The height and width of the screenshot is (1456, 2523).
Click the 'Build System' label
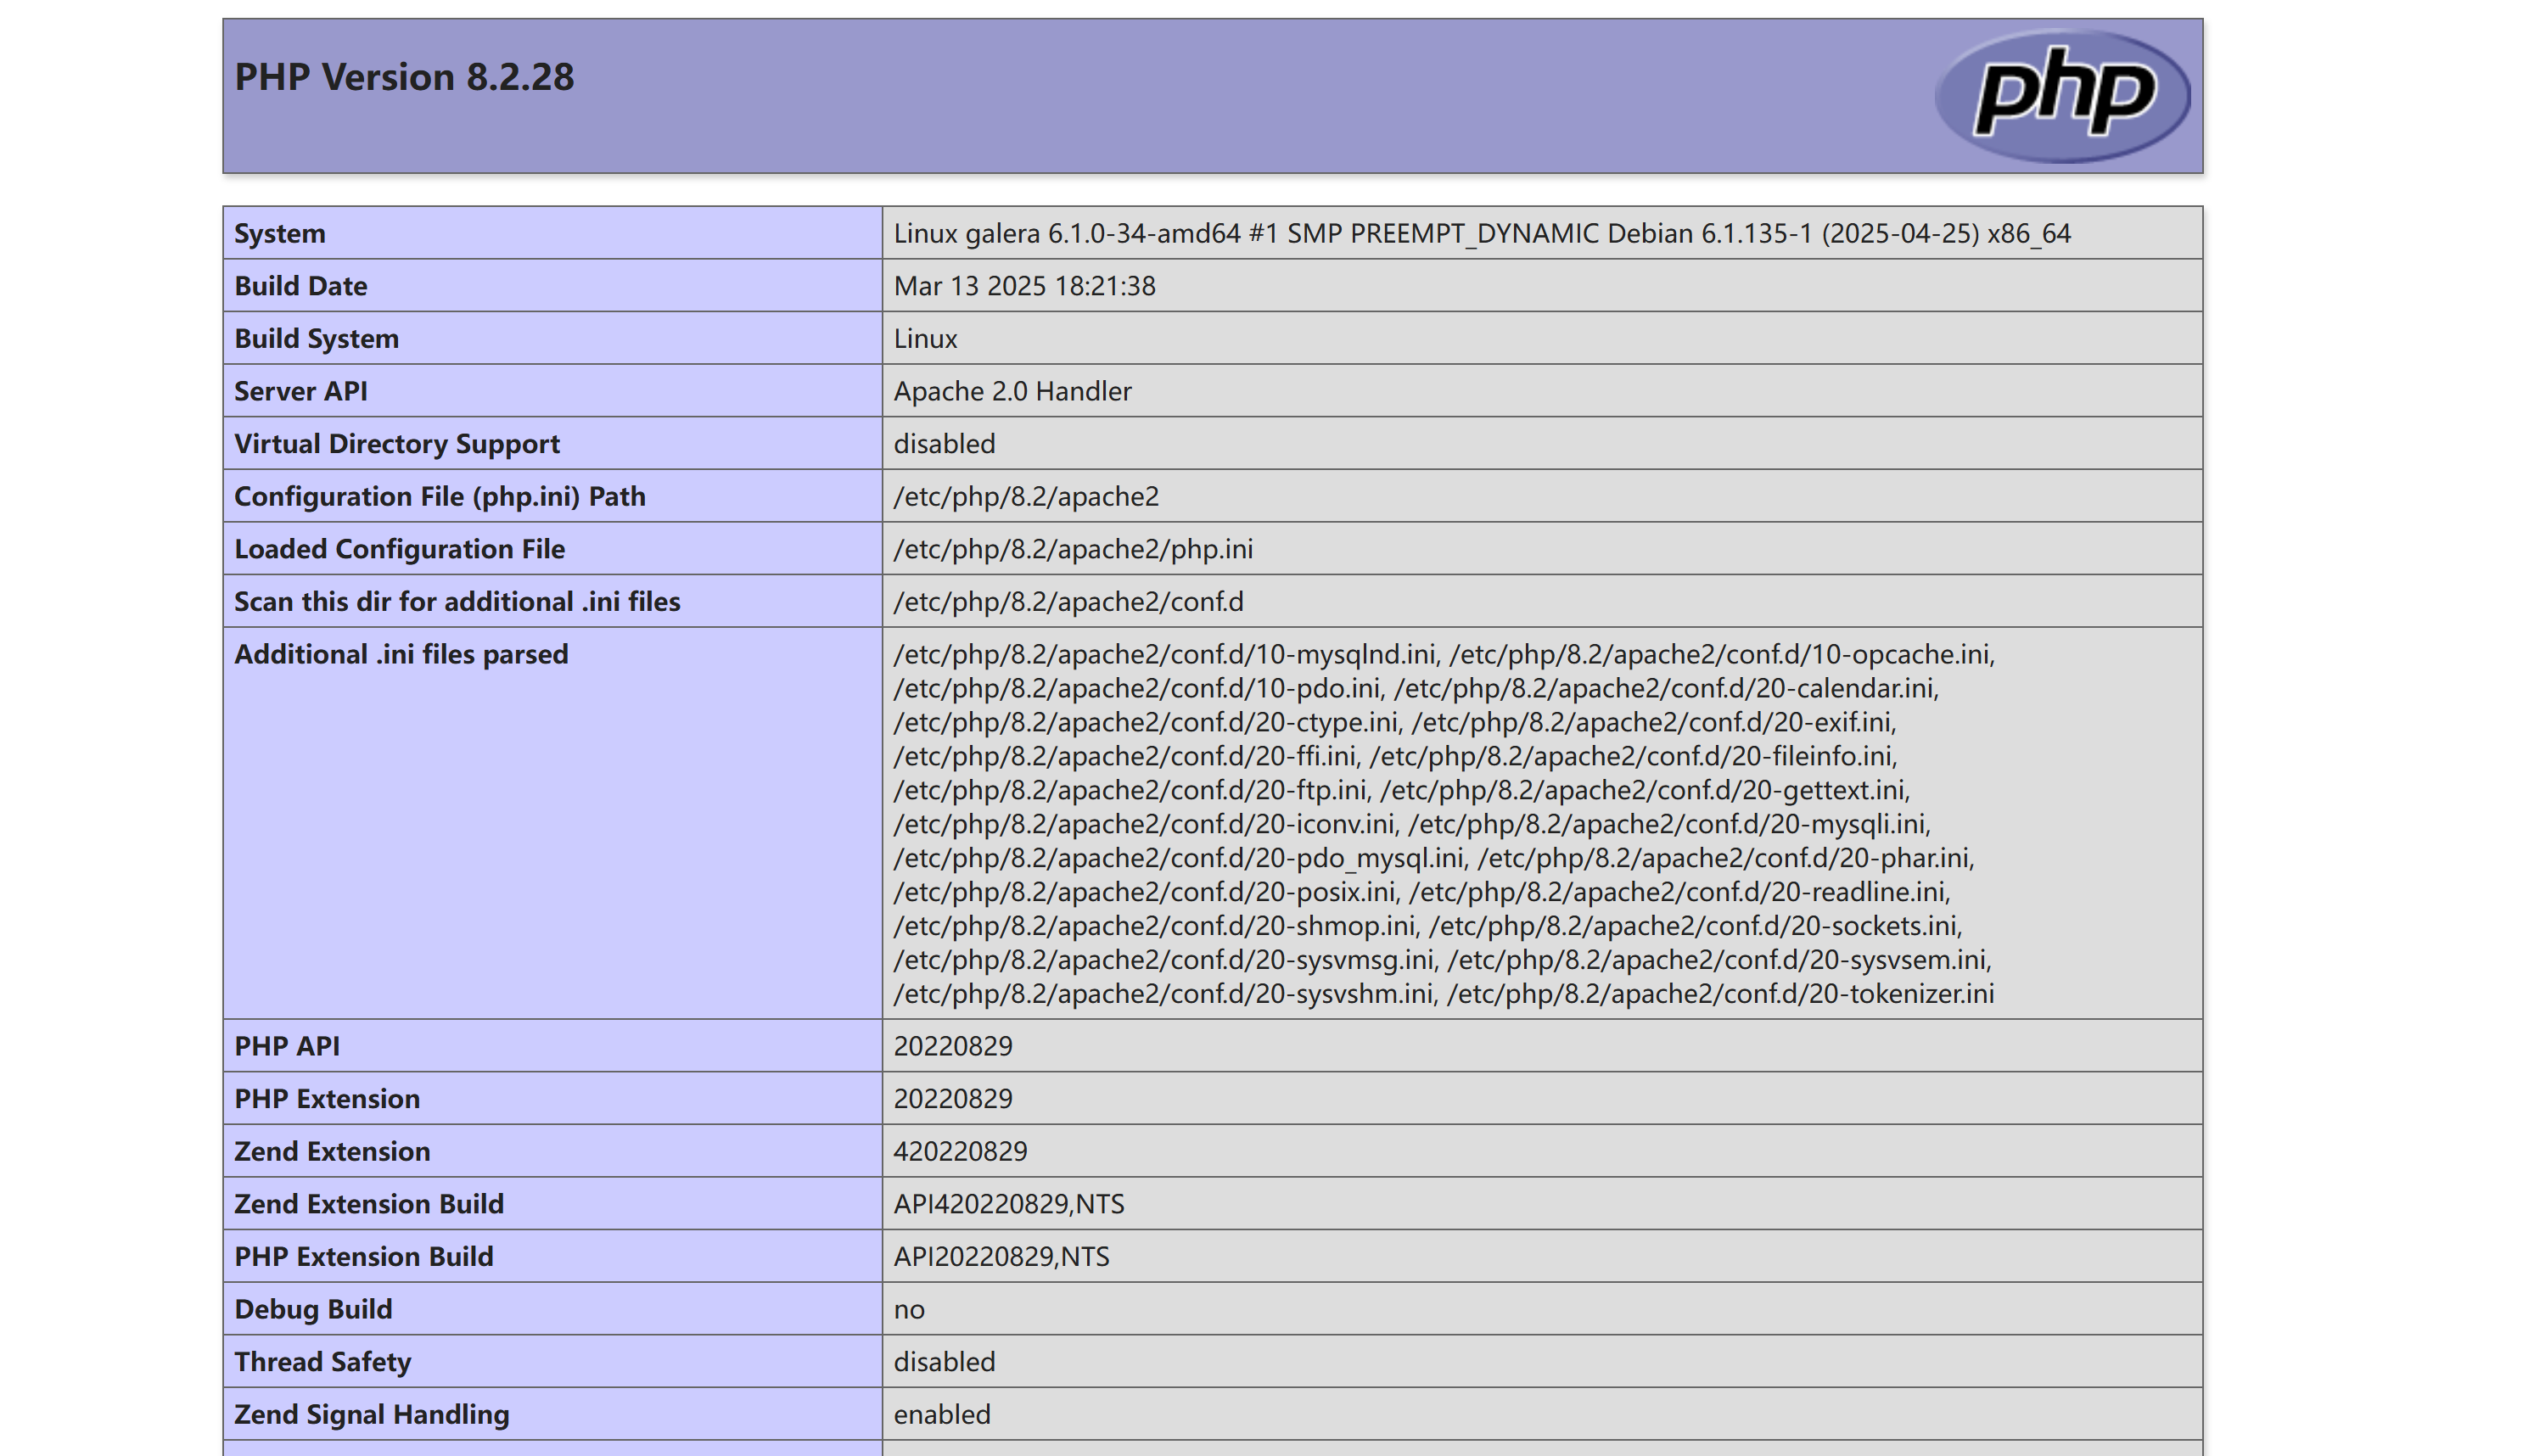316,339
